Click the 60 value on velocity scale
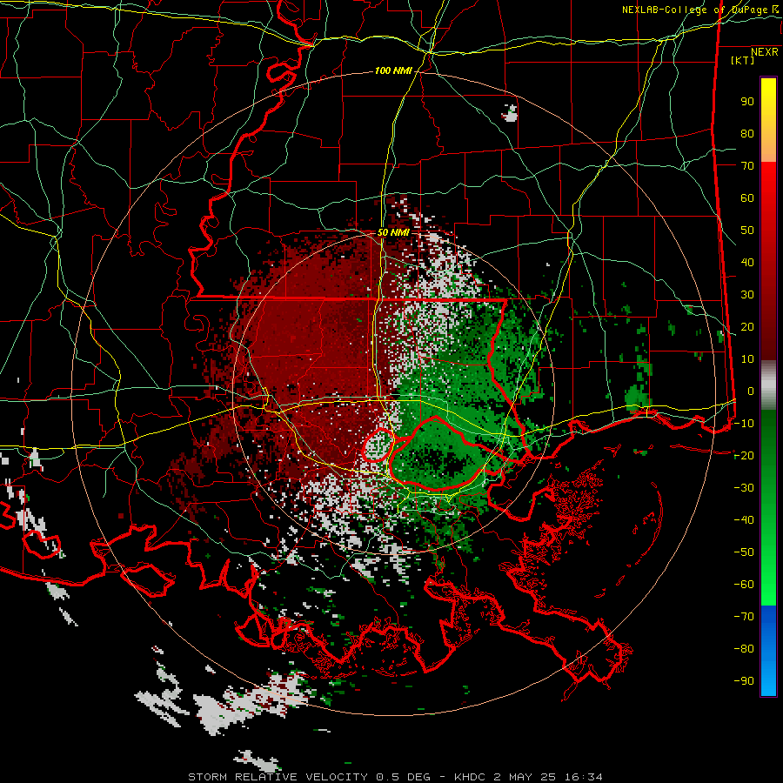783x783 pixels. 747,198
